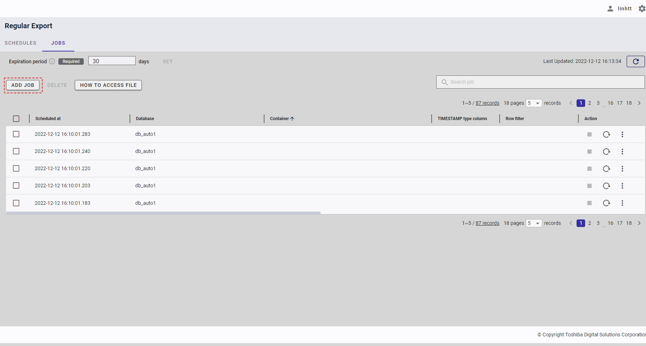
Task: Click the HOW TO ACCESS FILE button
Action: [x=108, y=85]
